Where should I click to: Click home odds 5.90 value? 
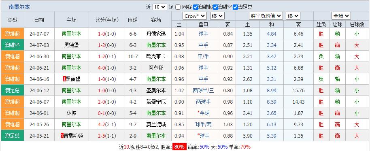(248, 136)
